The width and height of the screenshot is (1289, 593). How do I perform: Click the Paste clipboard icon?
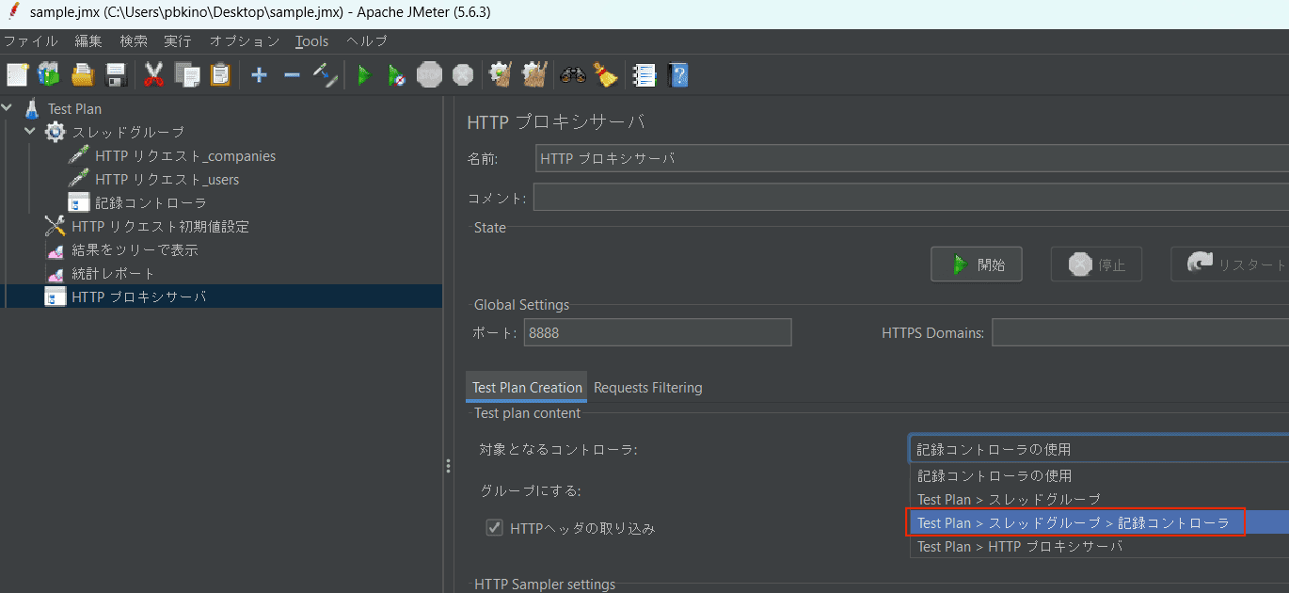(220, 75)
